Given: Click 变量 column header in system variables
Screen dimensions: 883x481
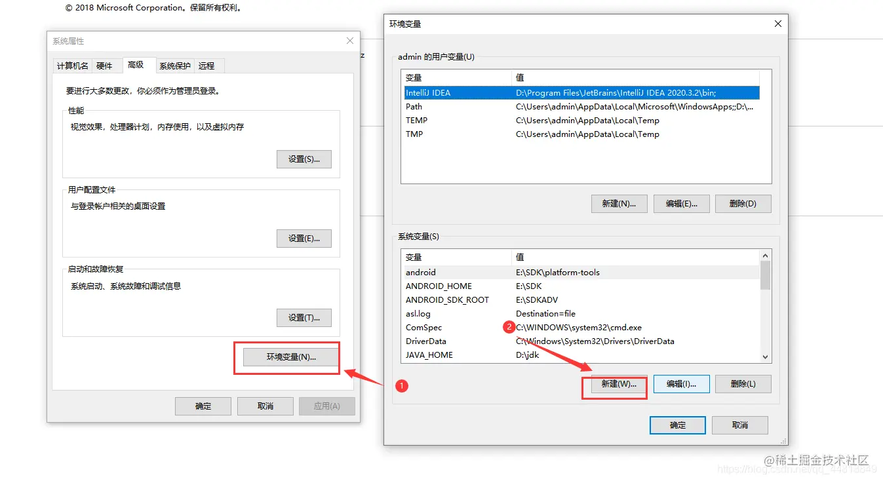Looking at the screenshot, I should 457,258.
